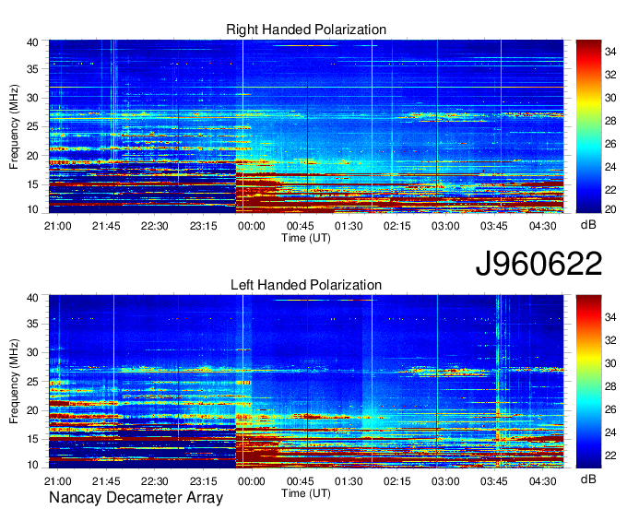The height and width of the screenshot is (509, 627).
Task: Click the "Nancay Decameter Array" caption
Action: [136, 498]
